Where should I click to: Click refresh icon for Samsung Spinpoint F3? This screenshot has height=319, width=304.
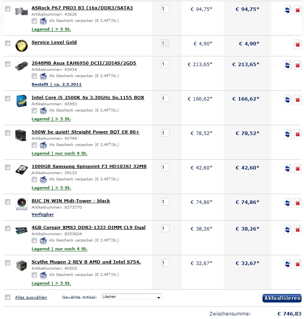point(288,169)
